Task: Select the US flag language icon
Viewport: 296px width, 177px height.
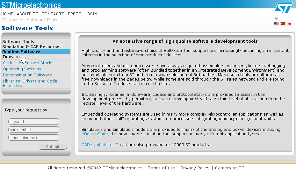Action: pos(276,24)
